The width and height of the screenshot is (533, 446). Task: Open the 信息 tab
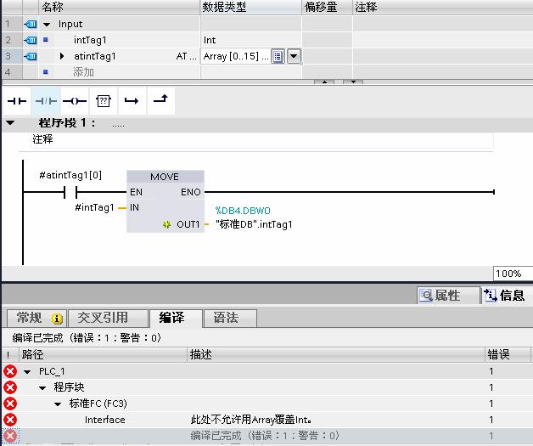pyautogui.click(x=507, y=296)
